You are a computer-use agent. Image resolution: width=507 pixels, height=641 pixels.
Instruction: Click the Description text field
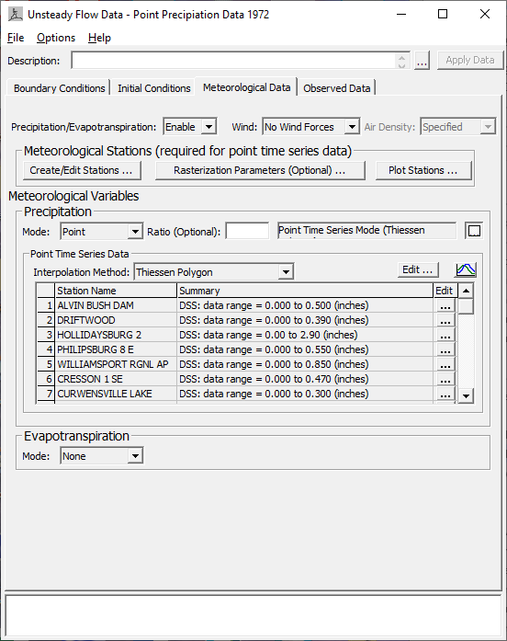(x=232, y=61)
